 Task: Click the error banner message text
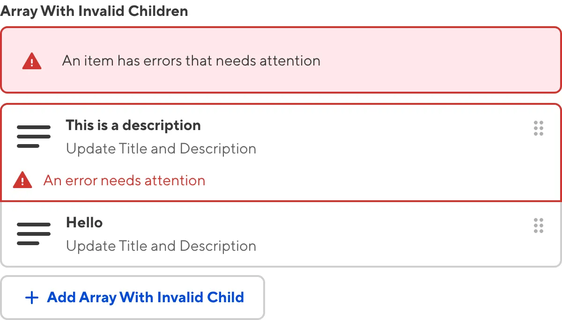point(191,60)
